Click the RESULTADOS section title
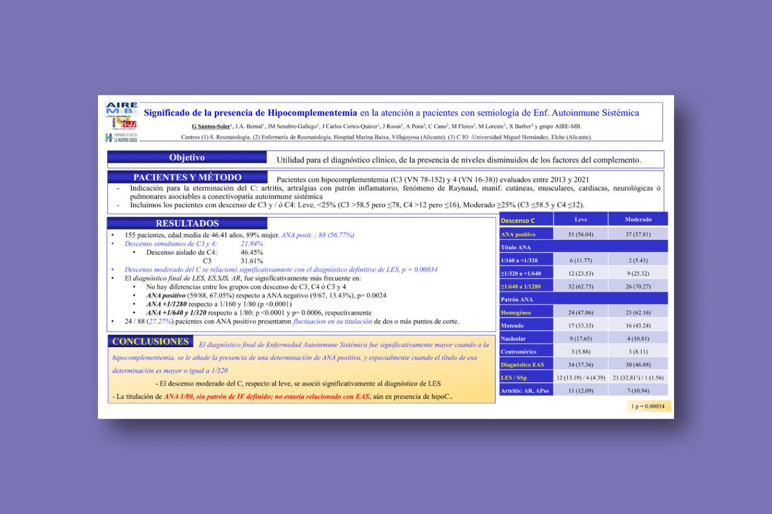The image size is (772, 514). click(x=187, y=223)
